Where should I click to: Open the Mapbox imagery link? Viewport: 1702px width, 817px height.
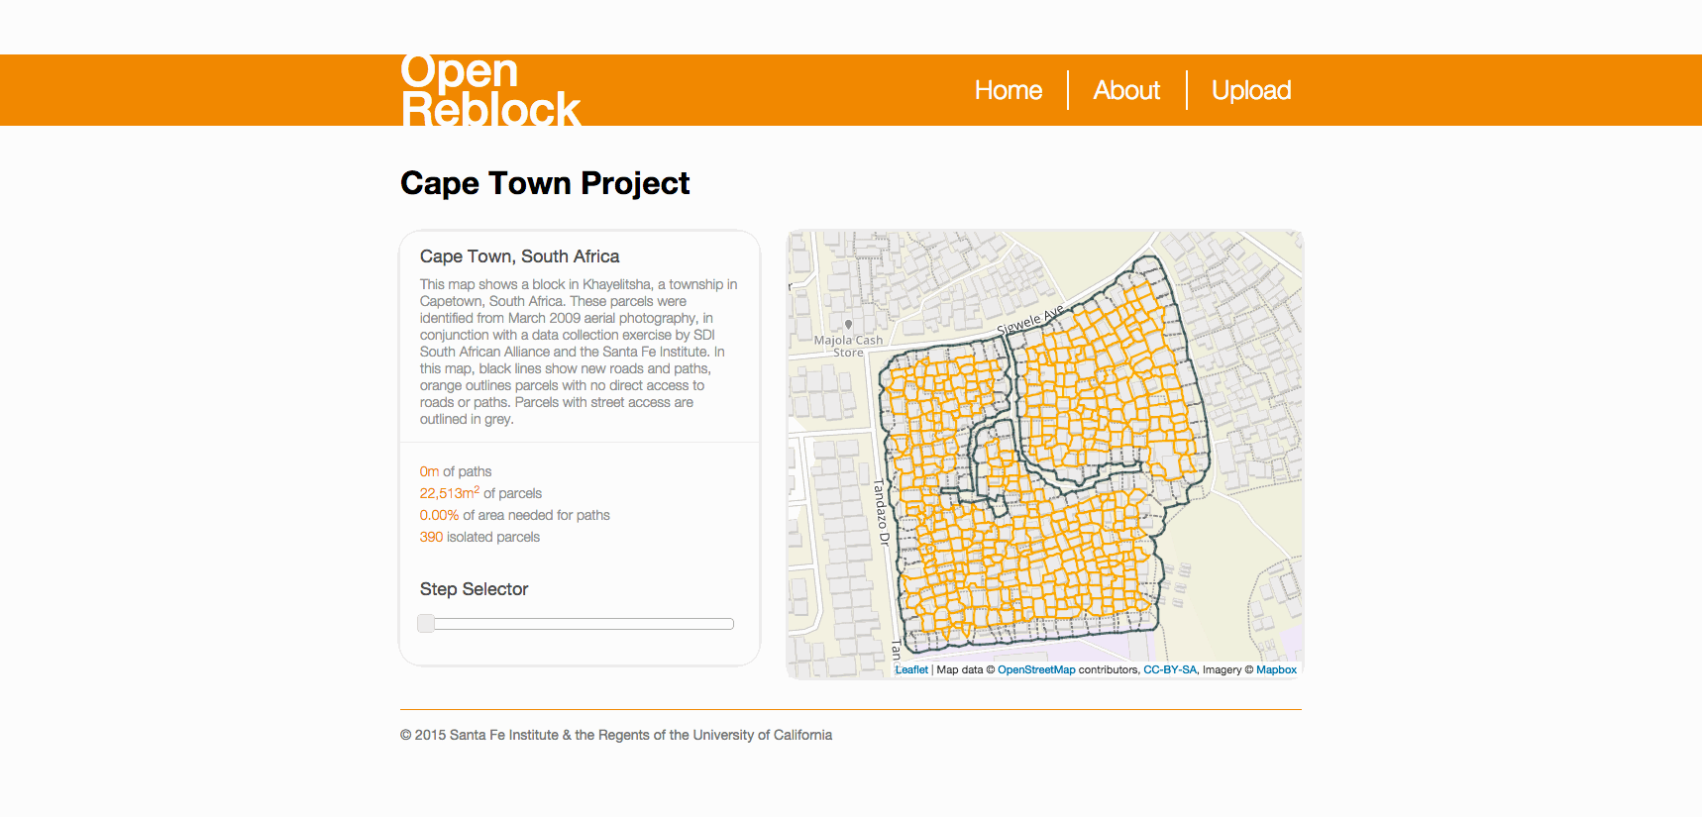pos(1276,670)
